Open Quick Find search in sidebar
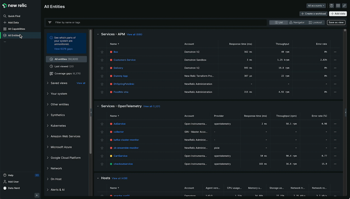 [x=14, y=16]
